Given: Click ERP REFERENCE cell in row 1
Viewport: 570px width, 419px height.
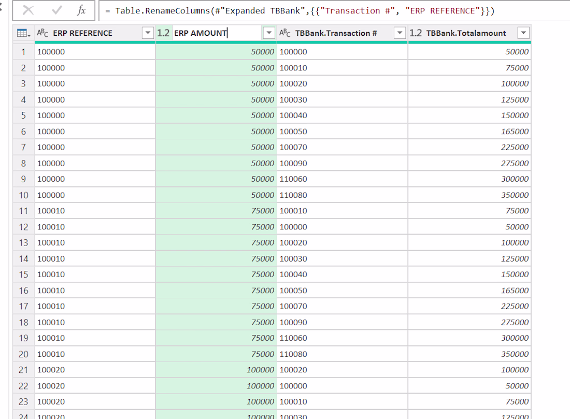Looking at the screenshot, I should coord(95,52).
